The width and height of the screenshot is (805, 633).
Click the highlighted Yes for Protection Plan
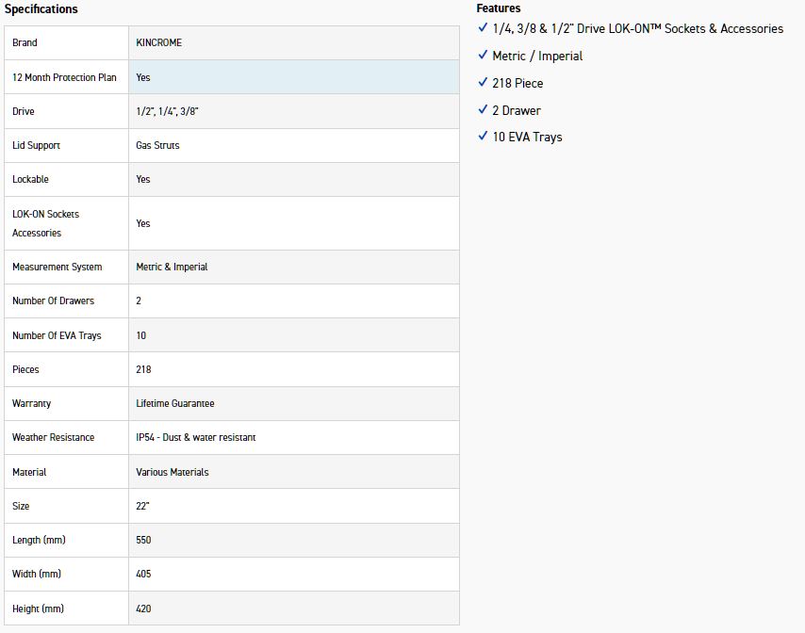[x=143, y=77]
